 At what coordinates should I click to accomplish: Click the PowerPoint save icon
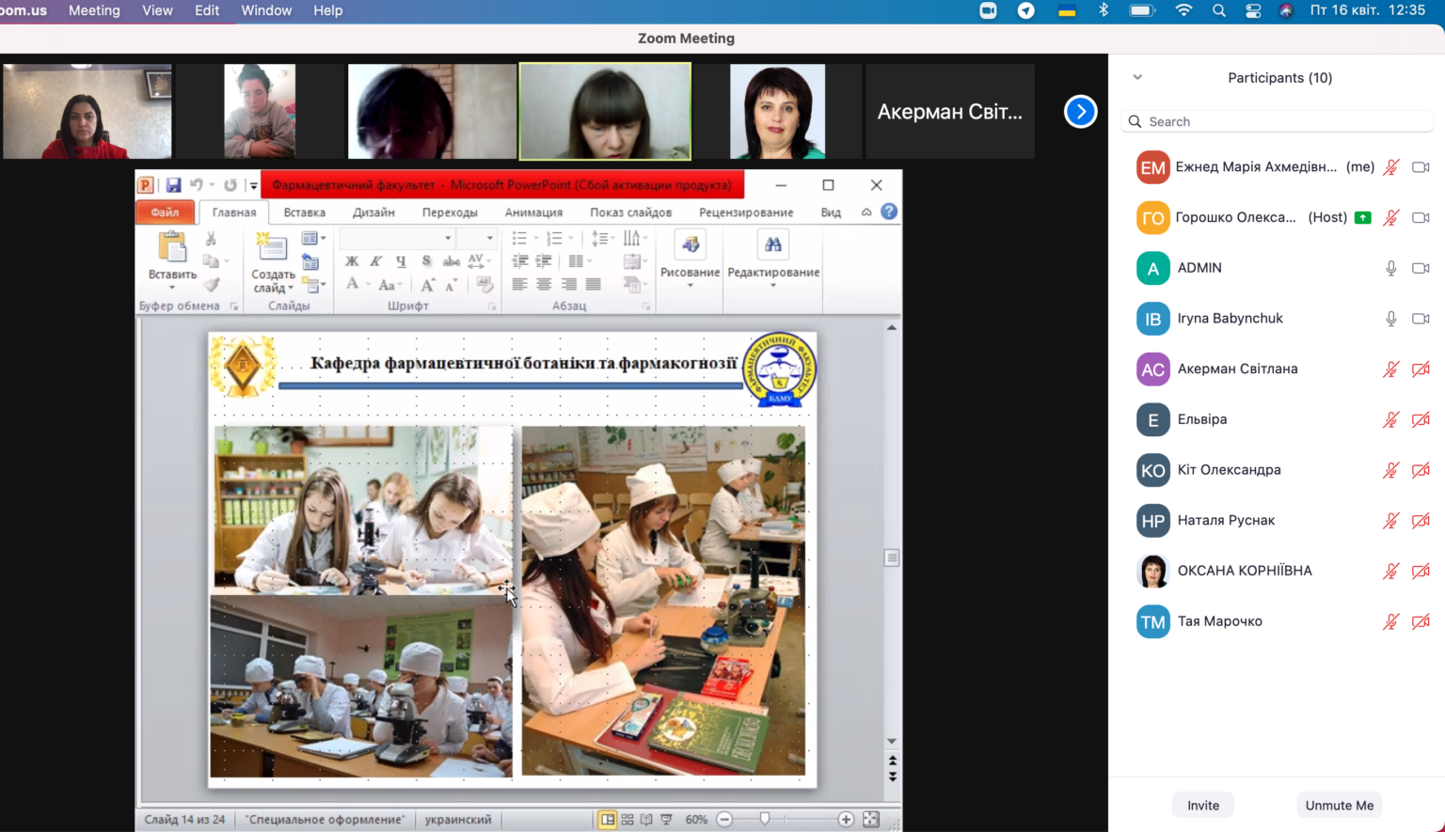point(173,185)
